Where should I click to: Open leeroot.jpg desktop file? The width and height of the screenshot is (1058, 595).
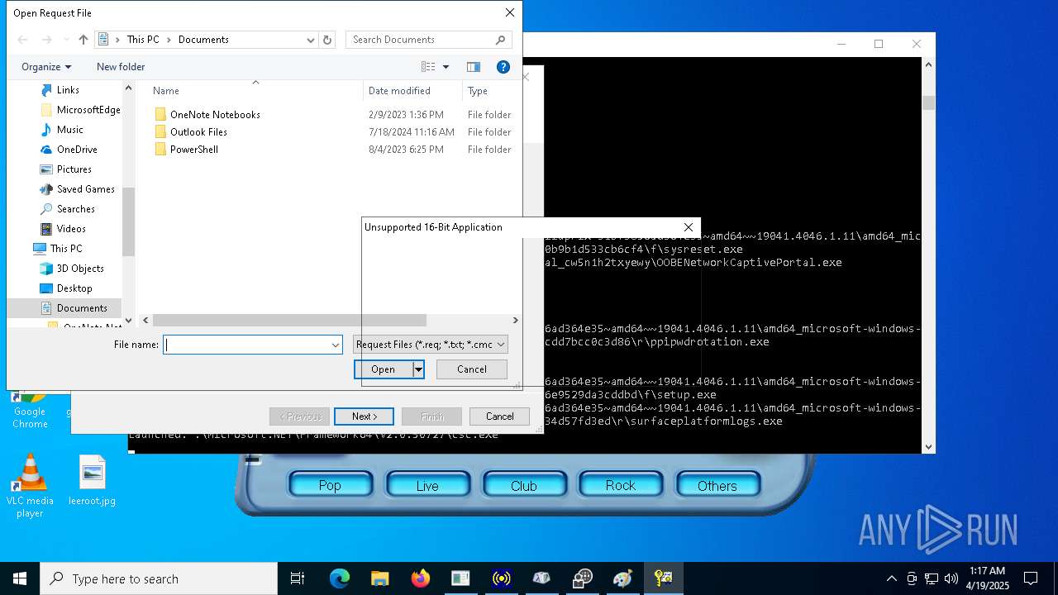(x=92, y=480)
